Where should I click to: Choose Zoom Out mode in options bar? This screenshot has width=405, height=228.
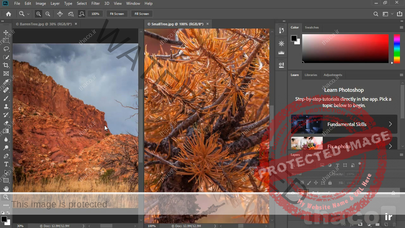tap(48, 14)
